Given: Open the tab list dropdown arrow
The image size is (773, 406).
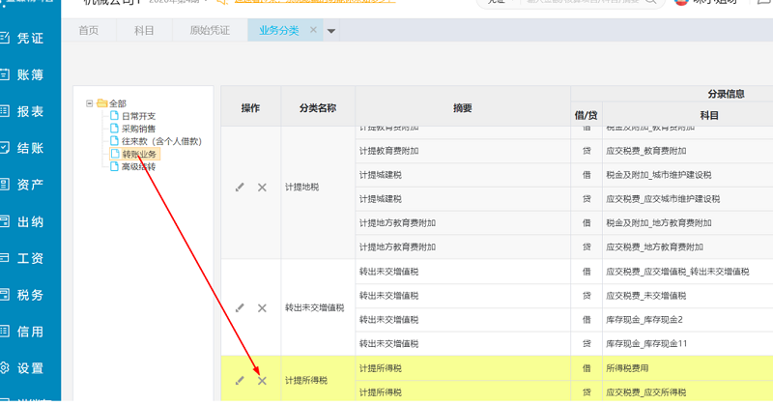Looking at the screenshot, I should (332, 31).
